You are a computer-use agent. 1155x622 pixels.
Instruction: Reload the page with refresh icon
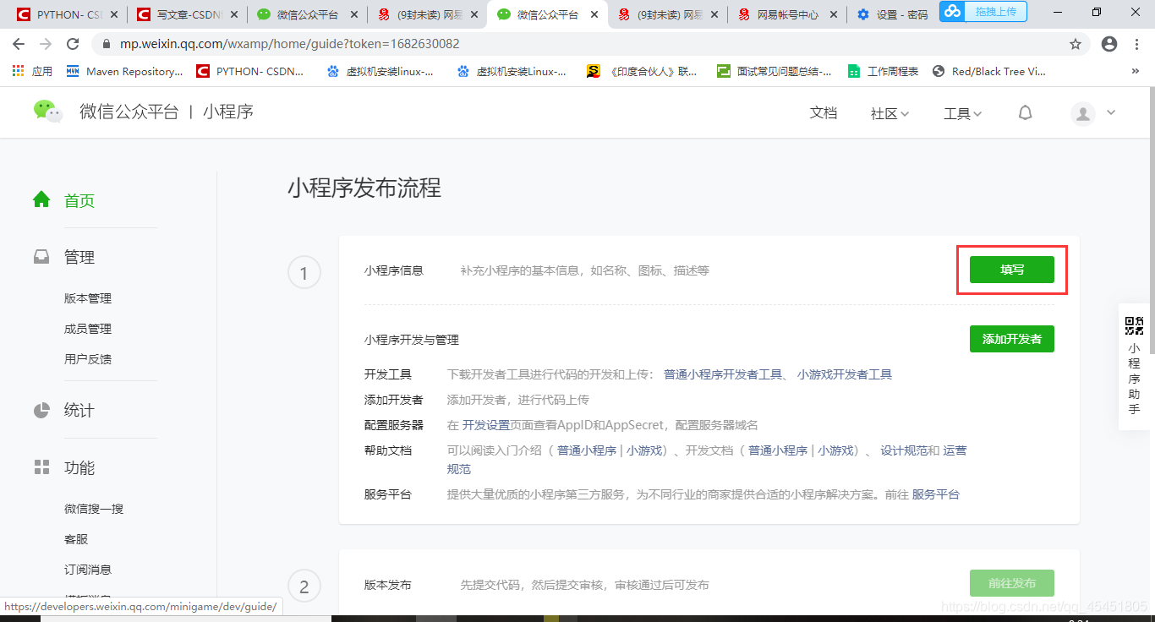(73, 44)
